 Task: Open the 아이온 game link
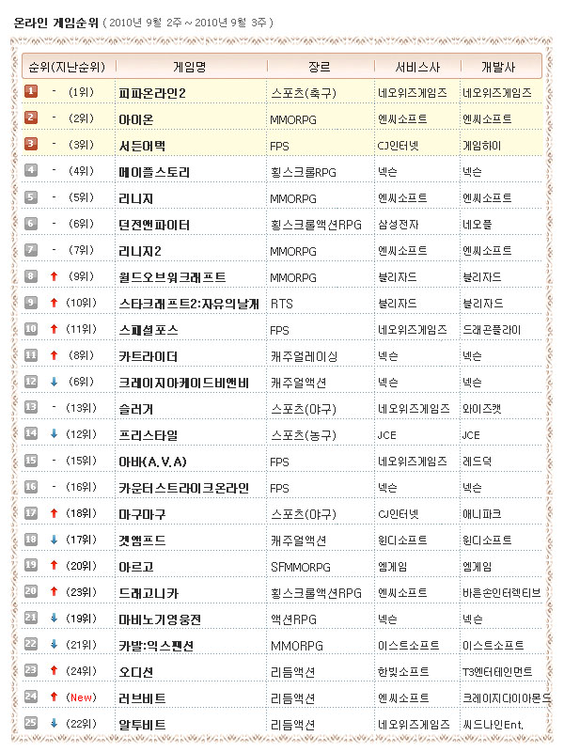click(x=137, y=118)
